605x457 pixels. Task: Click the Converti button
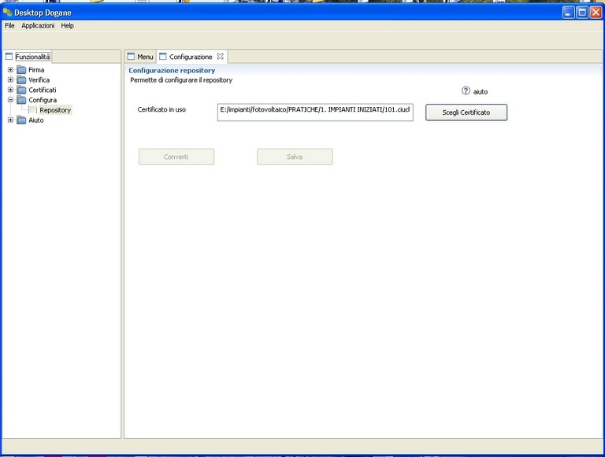(x=176, y=157)
